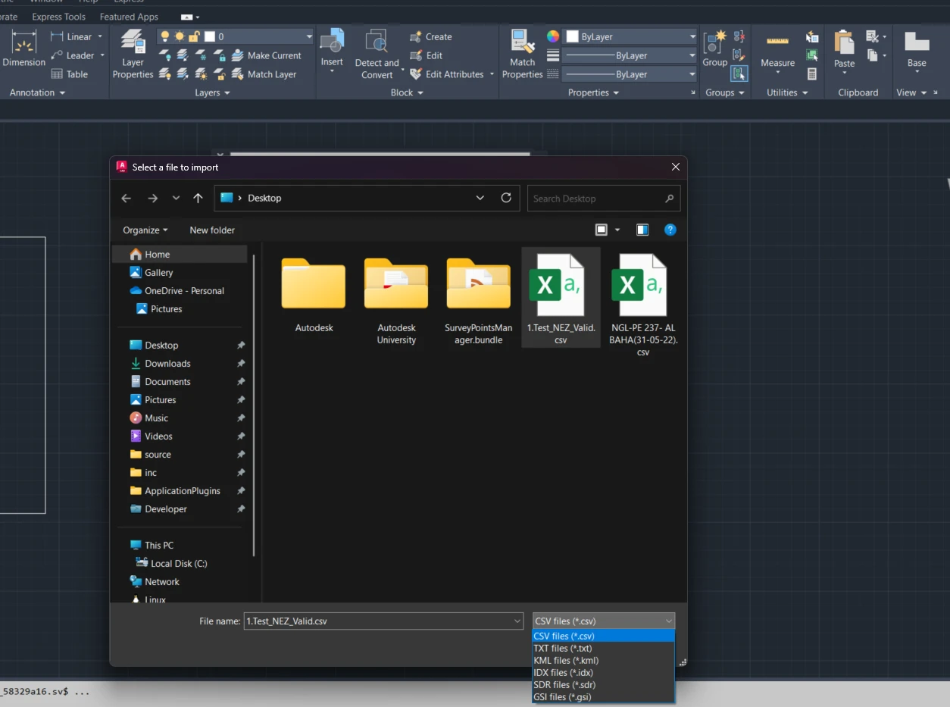Toggle the layer lock padlock icon
The image size is (950, 707).
point(193,36)
